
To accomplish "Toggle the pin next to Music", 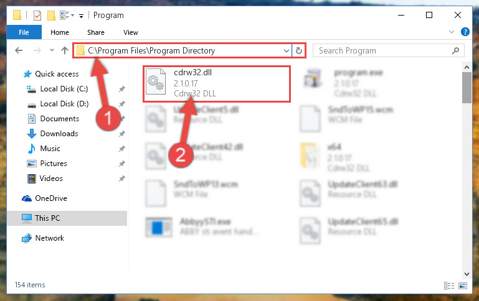I will coord(121,149).
